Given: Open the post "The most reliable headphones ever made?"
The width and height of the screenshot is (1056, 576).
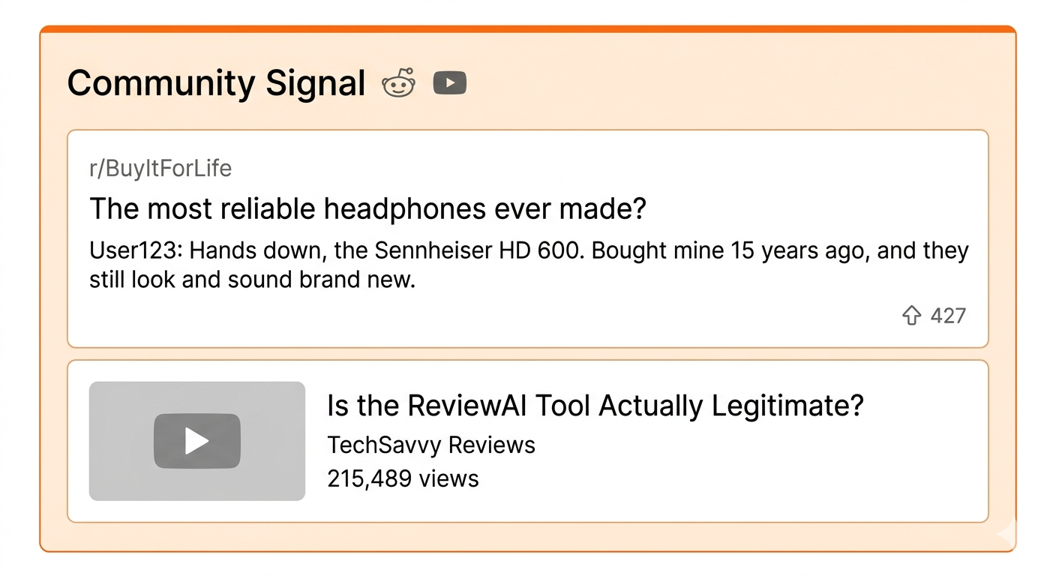Looking at the screenshot, I should [367, 208].
